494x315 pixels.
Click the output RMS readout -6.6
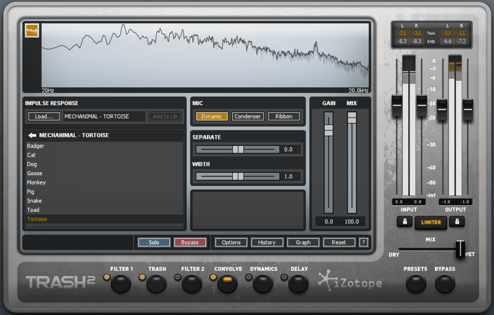click(447, 41)
